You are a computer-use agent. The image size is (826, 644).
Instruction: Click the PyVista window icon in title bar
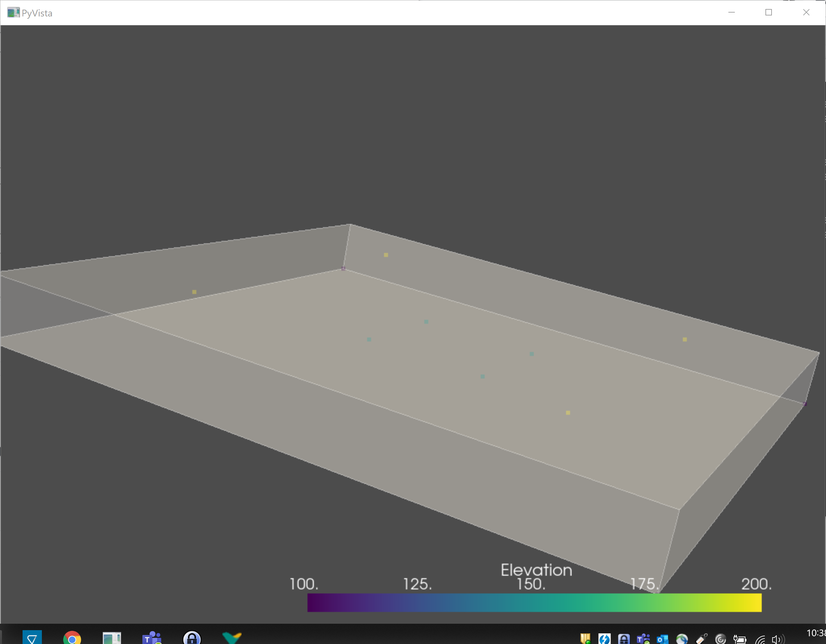click(x=13, y=13)
